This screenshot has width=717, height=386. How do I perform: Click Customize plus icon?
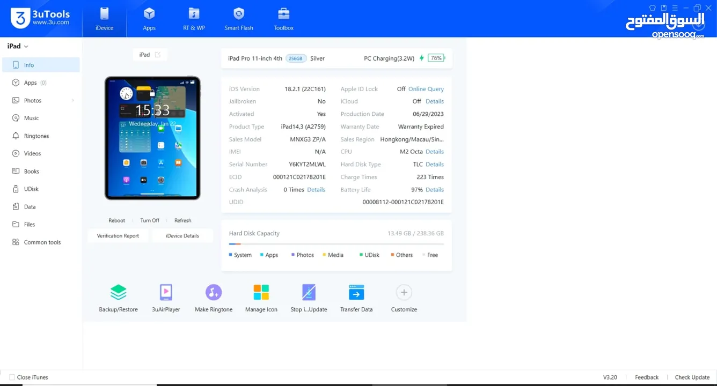pos(404,292)
